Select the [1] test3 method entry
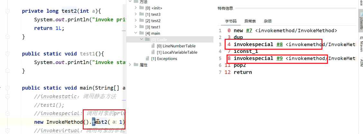 (x=153, y=14)
